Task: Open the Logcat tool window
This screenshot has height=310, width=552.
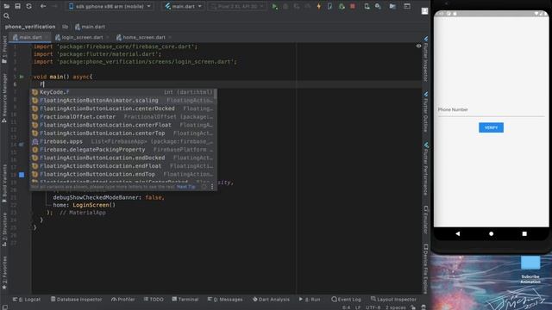Action: coord(27,300)
